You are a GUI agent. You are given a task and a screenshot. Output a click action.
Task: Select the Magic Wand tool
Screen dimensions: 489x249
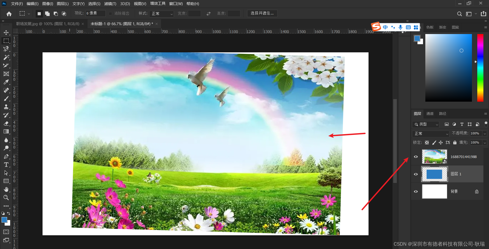coord(6,57)
